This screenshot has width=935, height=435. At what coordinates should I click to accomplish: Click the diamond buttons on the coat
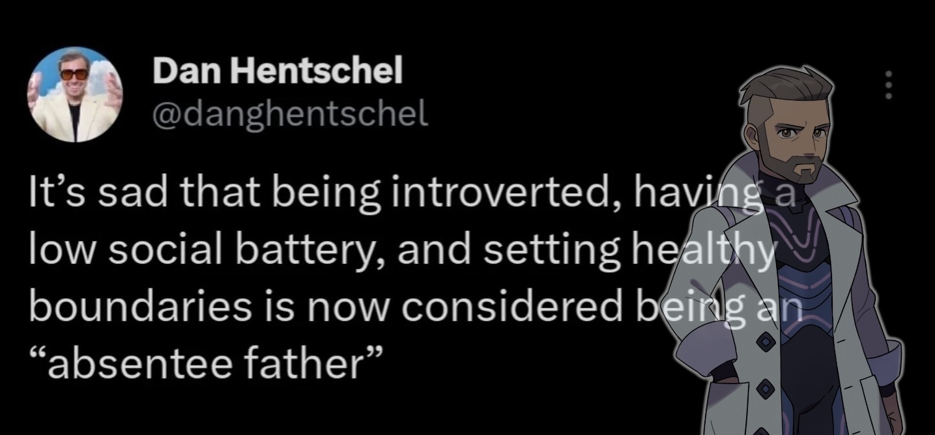(x=768, y=365)
